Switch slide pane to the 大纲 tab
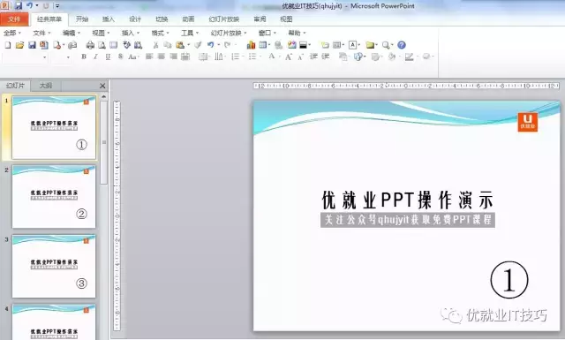The image size is (565, 340). click(x=46, y=86)
